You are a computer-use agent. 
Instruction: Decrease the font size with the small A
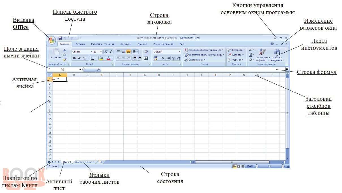coord(111,52)
